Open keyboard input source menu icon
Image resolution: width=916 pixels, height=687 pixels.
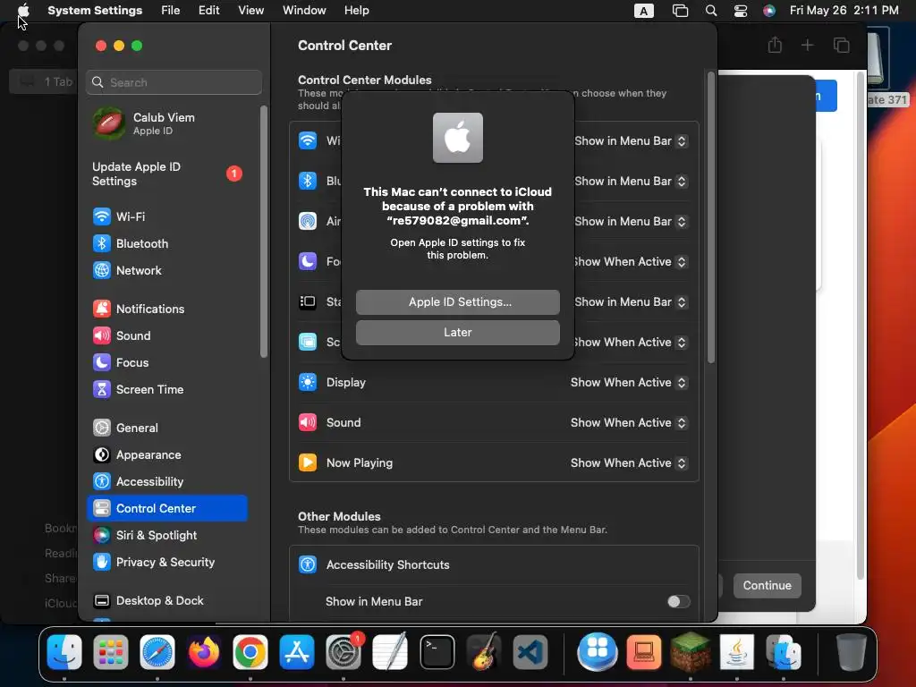click(644, 11)
